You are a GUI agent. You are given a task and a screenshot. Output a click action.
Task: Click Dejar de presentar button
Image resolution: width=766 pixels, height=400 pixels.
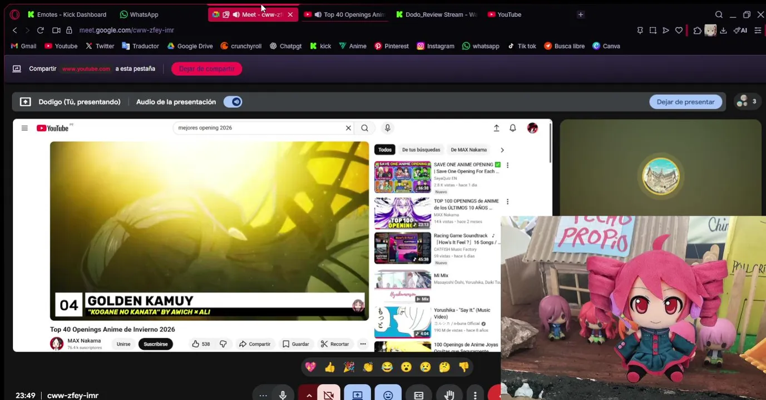tap(685, 102)
